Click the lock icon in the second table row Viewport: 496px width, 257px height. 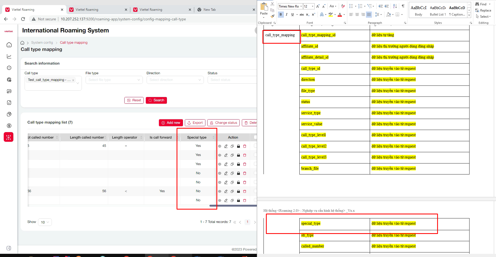pyautogui.click(x=238, y=155)
